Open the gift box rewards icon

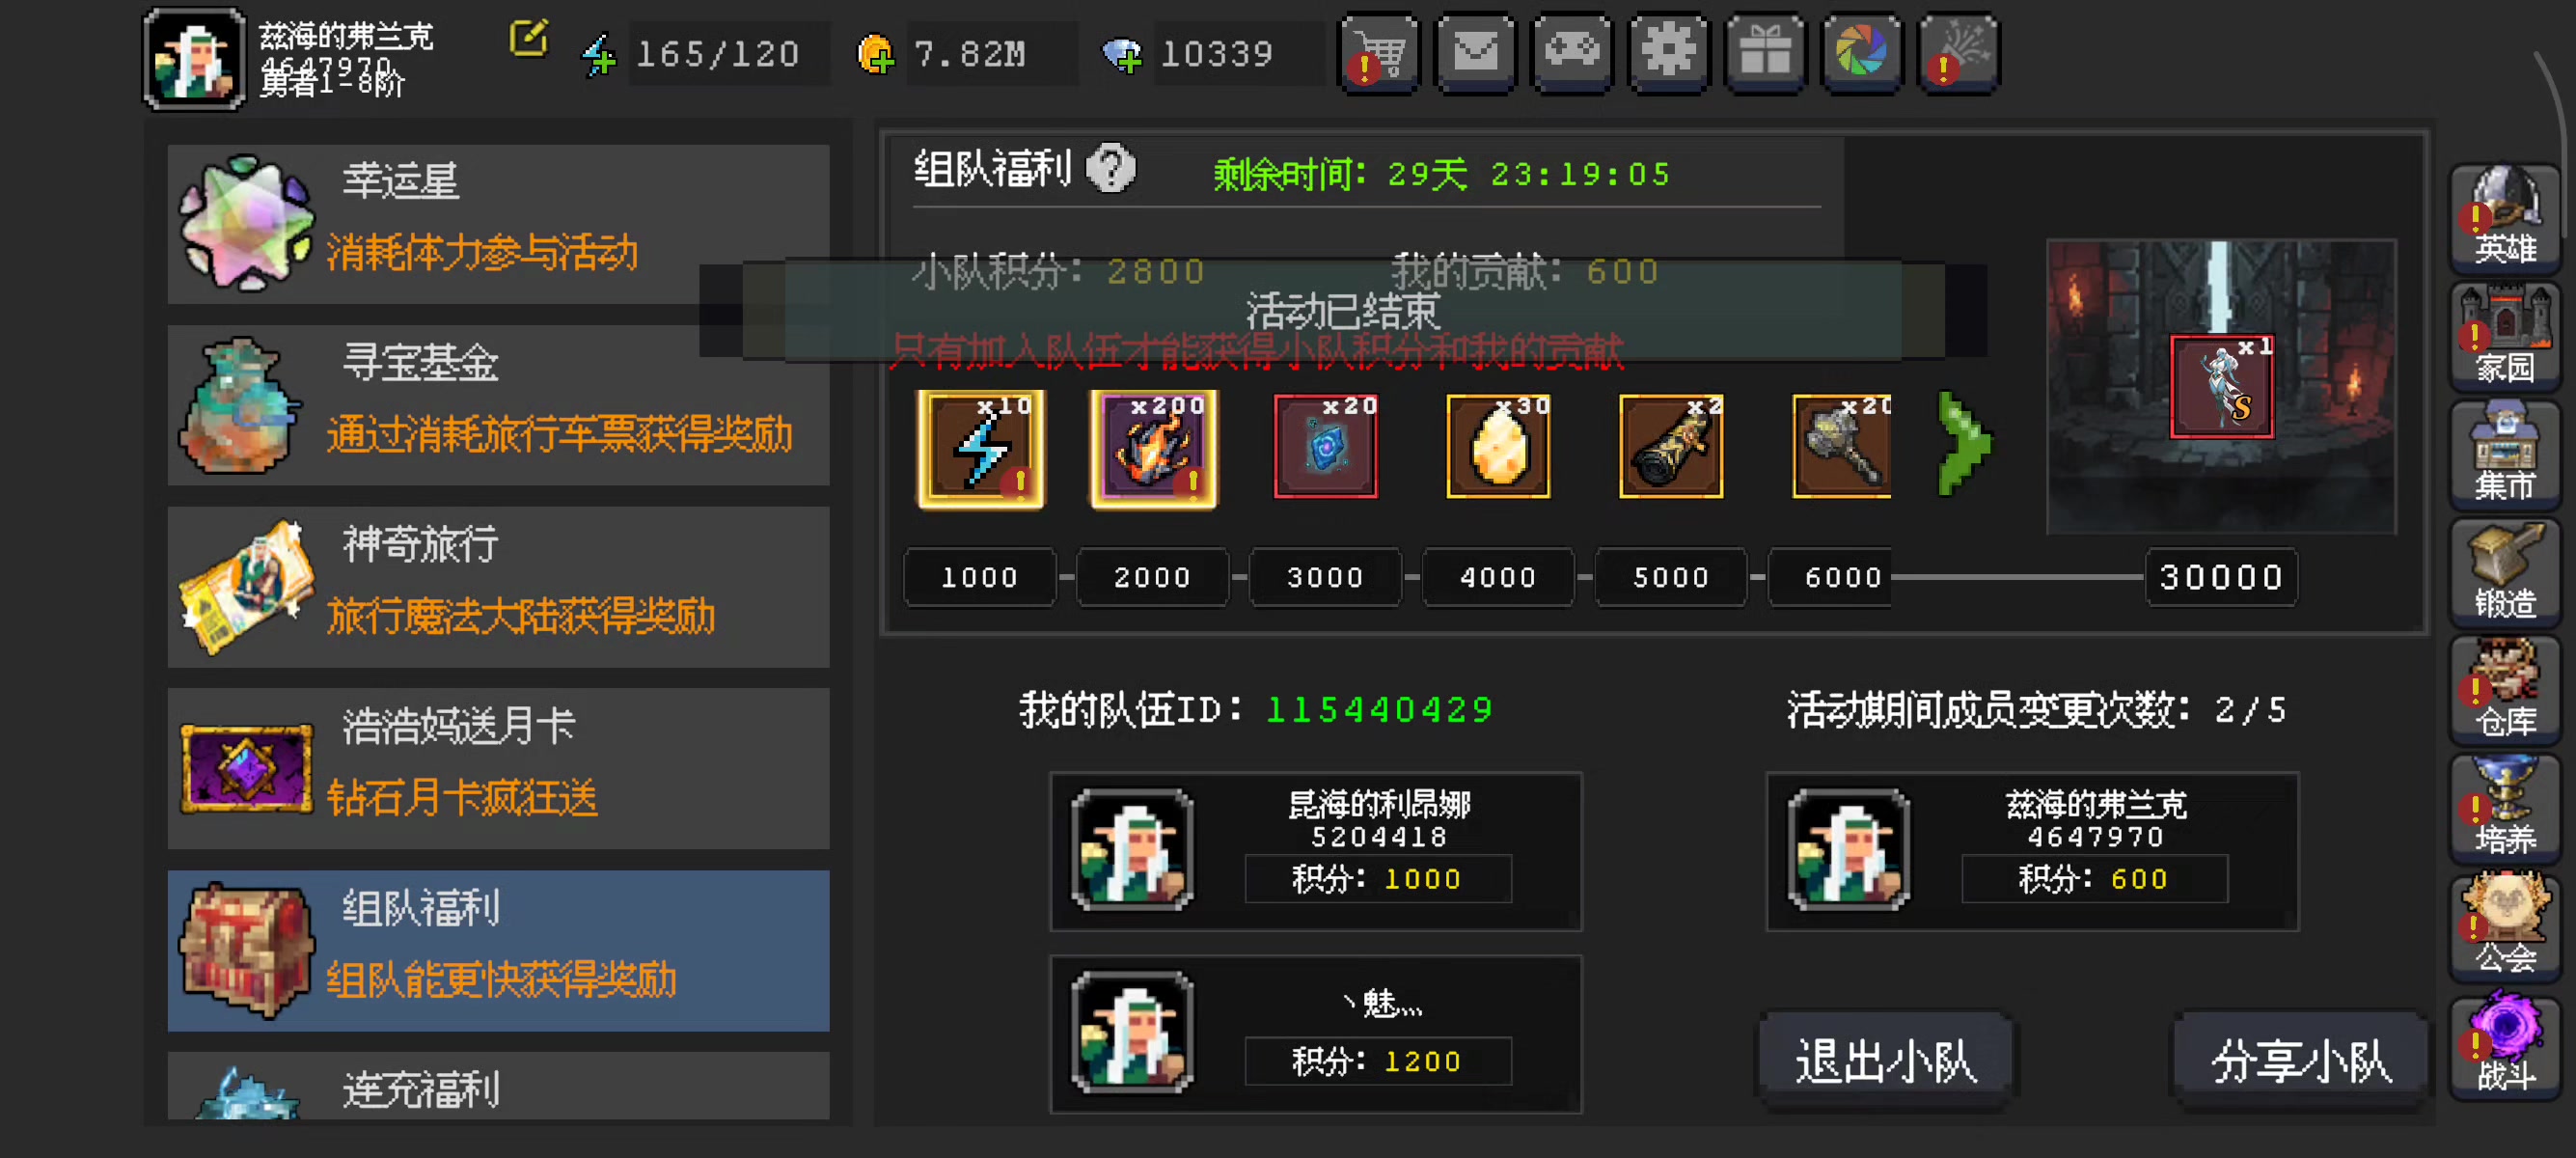click(x=1764, y=54)
